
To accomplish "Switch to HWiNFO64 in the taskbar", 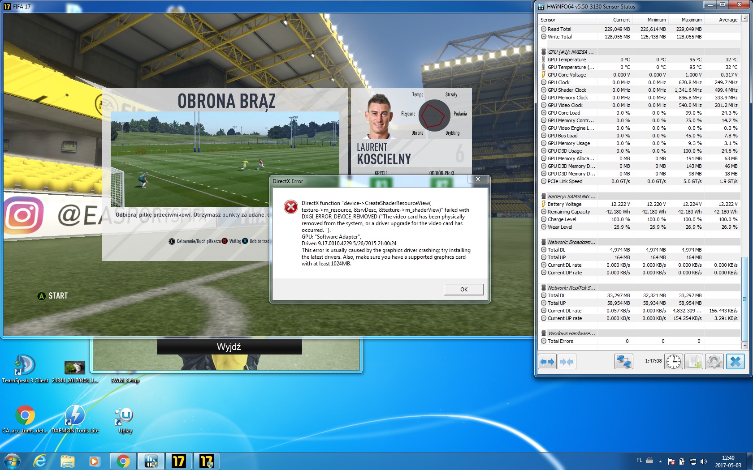I will pyautogui.click(x=151, y=461).
